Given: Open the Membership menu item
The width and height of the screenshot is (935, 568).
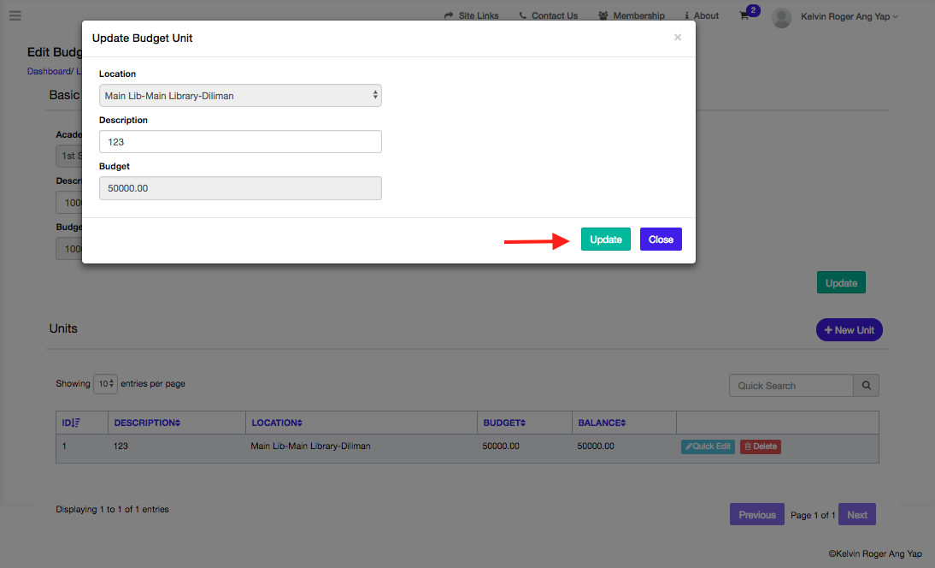Looking at the screenshot, I should click(632, 15).
